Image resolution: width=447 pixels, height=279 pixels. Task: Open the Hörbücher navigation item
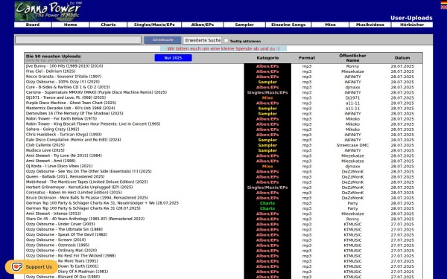click(x=412, y=25)
